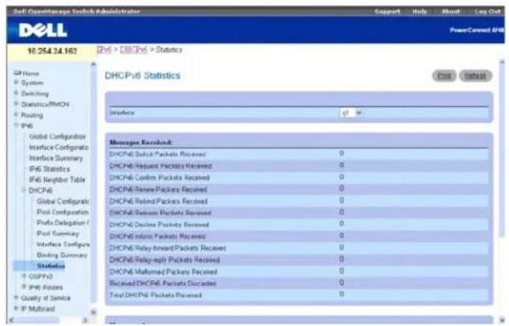The image size is (509, 326).
Task: Click the sidebar vertical scrollbar up arrow
Action: 93,64
